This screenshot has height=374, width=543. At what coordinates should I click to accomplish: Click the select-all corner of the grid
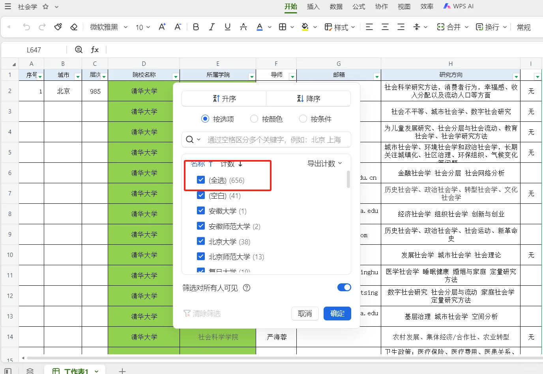(x=10, y=63)
